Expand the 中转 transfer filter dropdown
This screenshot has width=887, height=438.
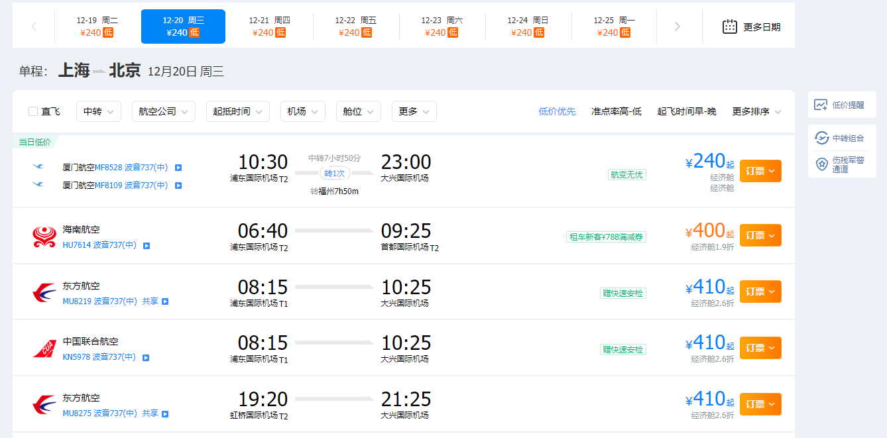(x=99, y=111)
